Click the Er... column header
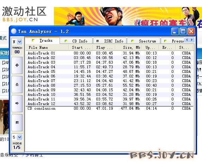 pyautogui.click(x=167, y=47)
